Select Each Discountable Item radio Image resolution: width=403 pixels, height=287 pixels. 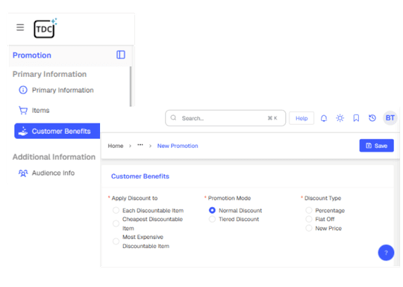(116, 210)
